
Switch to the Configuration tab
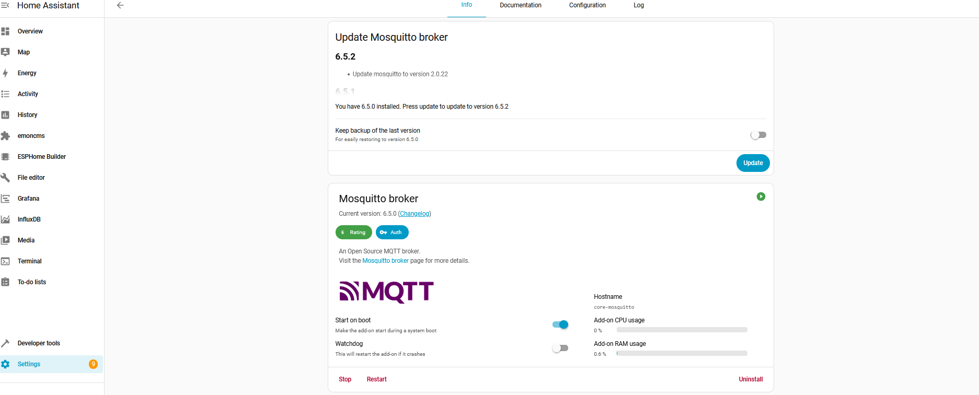click(x=587, y=5)
